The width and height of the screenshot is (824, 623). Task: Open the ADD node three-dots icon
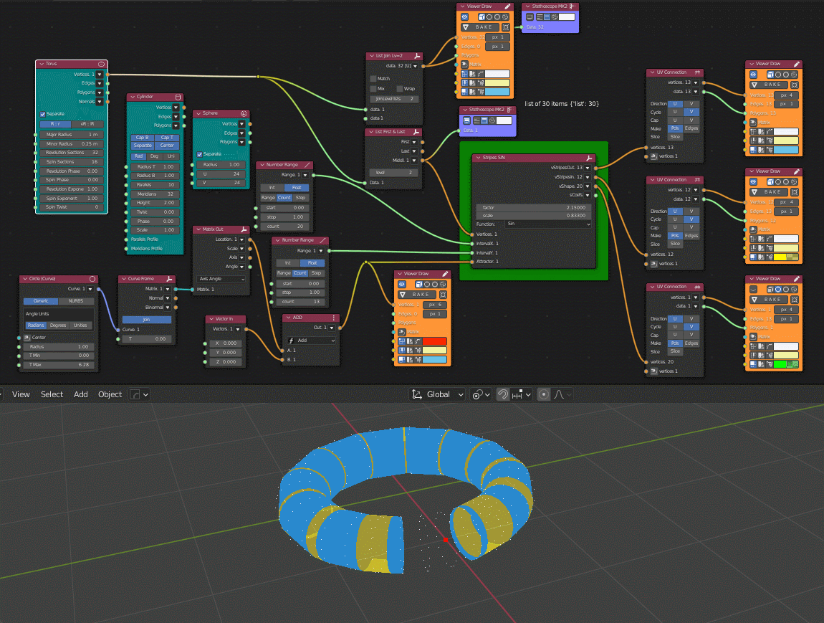point(334,318)
